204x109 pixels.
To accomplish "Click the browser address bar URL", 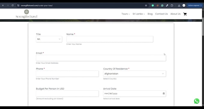I will pyautogui.click(x=37, y=5).
